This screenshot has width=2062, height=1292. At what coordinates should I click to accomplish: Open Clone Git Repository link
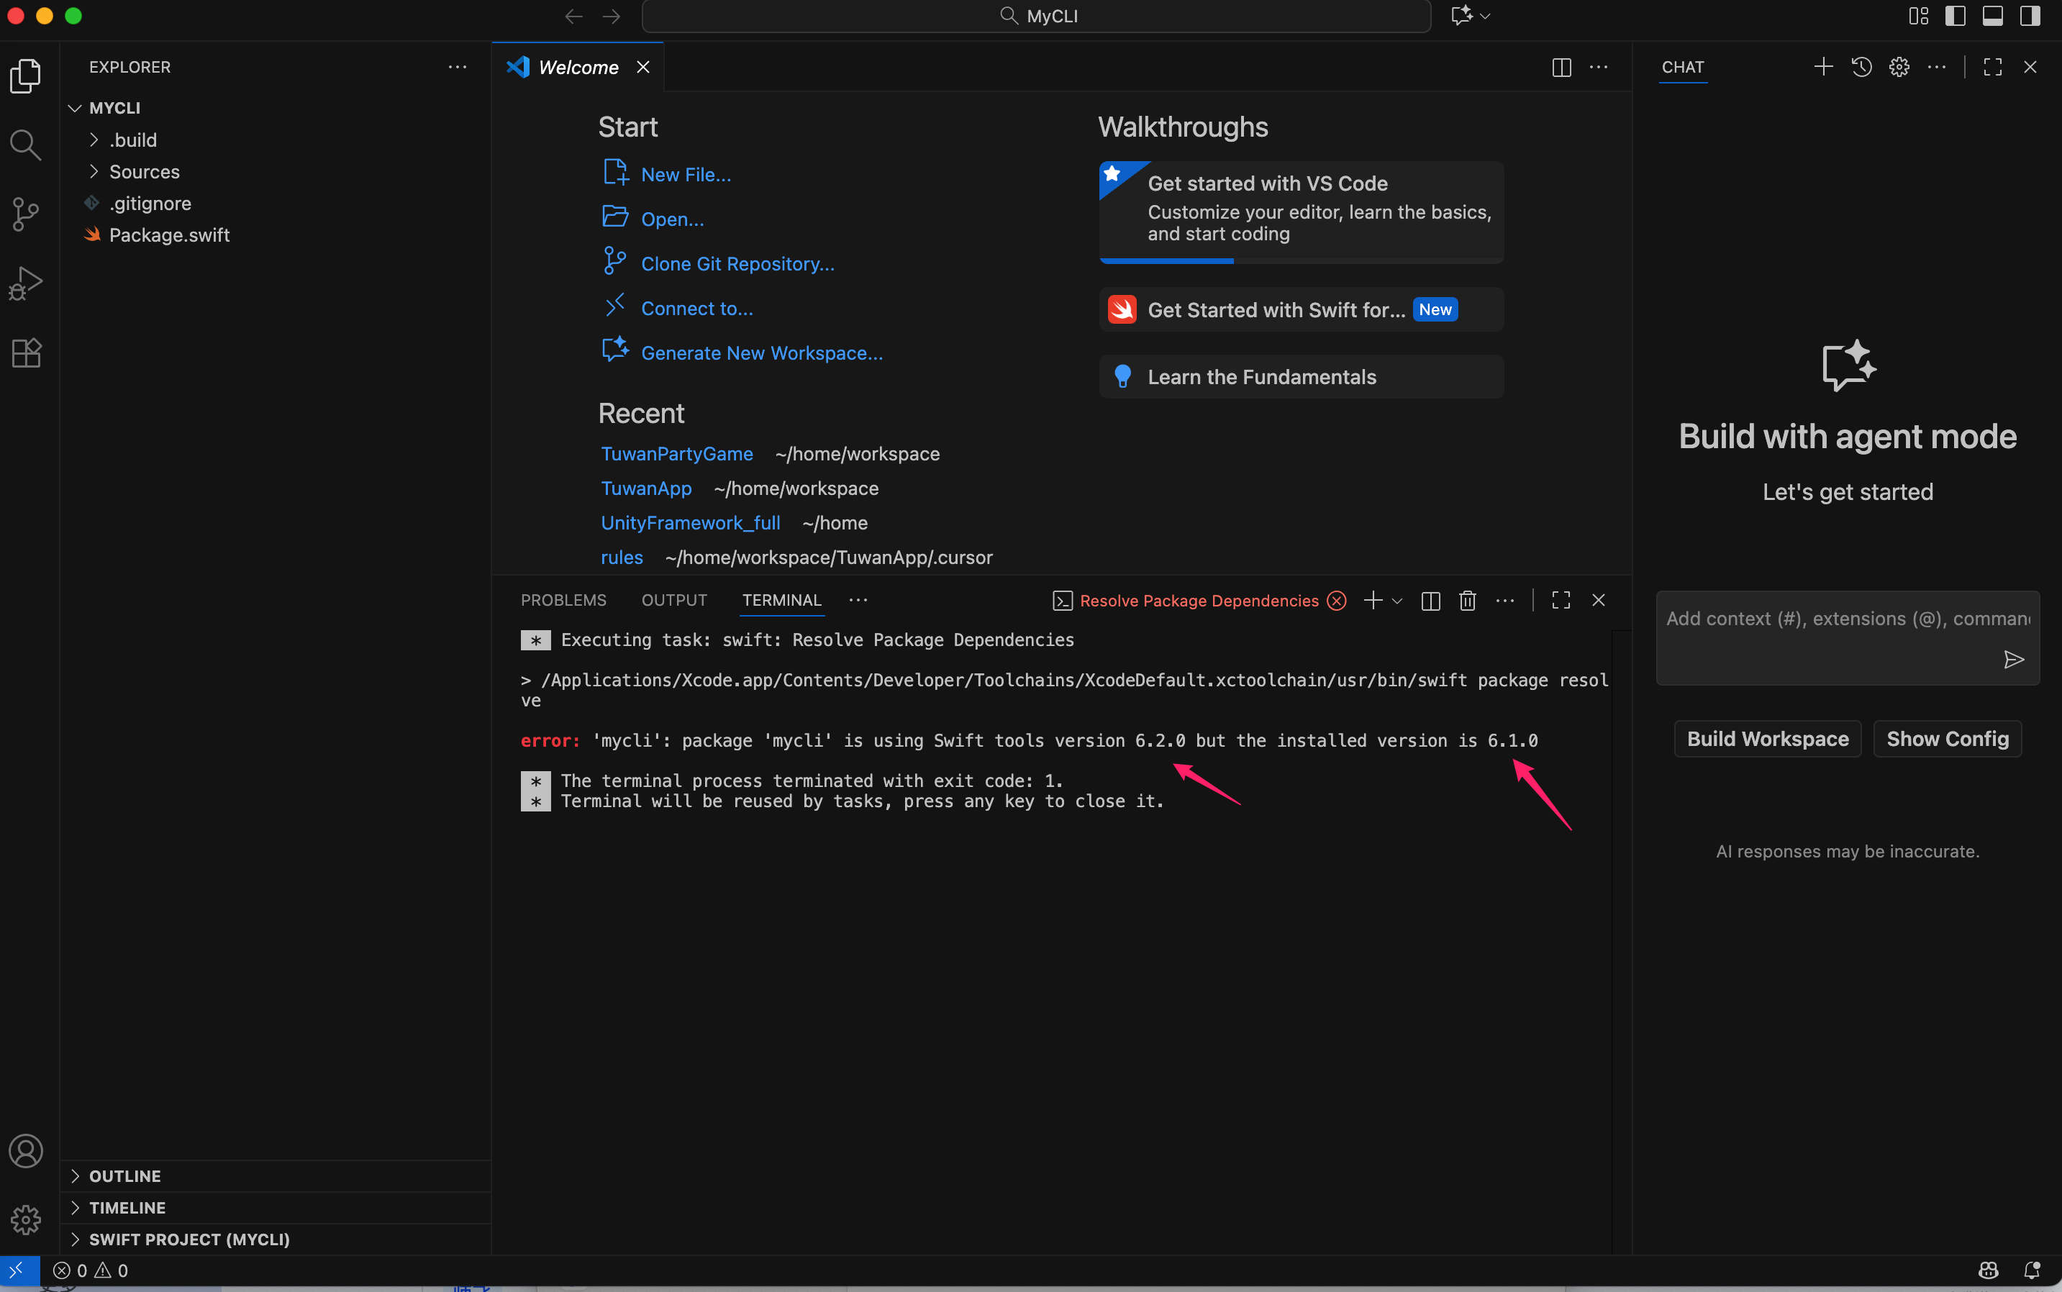[737, 264]
